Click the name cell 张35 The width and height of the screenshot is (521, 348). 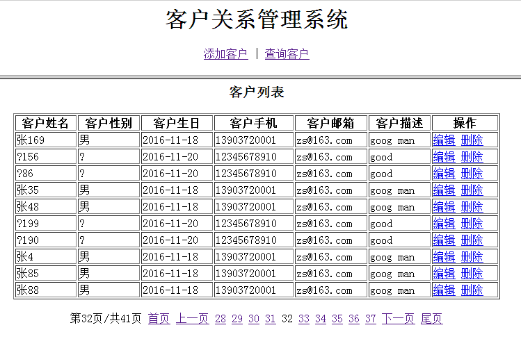tap(46, 190)
